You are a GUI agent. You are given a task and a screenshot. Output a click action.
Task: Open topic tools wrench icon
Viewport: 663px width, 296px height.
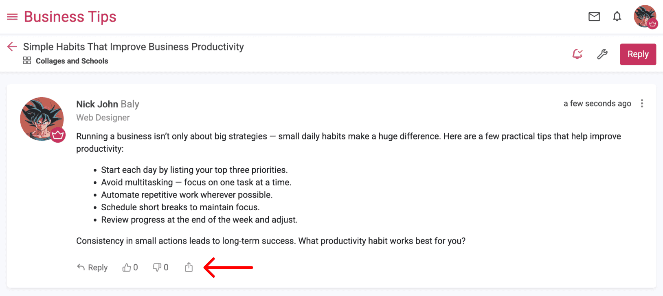pyautogui.click(x=602, y=54)
